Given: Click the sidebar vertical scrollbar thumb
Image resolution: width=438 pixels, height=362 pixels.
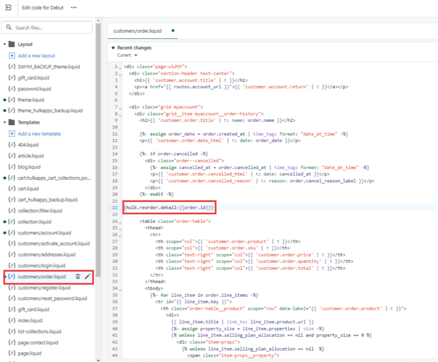Looking at the screenshot, I should (98, 150).
